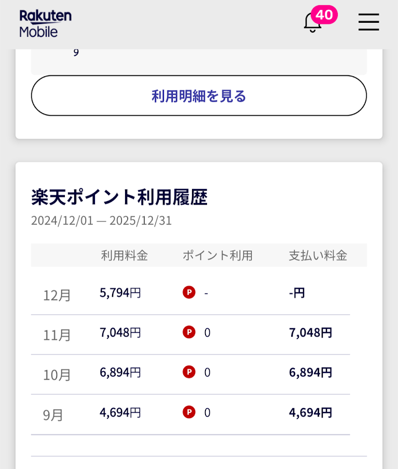
Task: Click the 9月 payment amount 4,694円
Action: [310, 412]
